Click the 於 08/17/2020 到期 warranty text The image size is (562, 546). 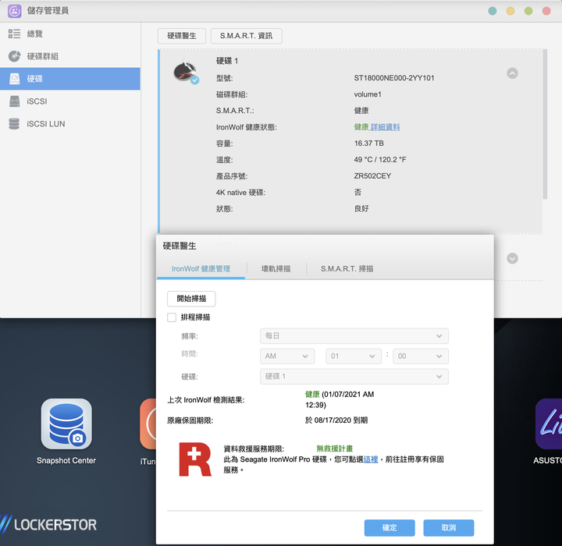[x=336, y=420]
